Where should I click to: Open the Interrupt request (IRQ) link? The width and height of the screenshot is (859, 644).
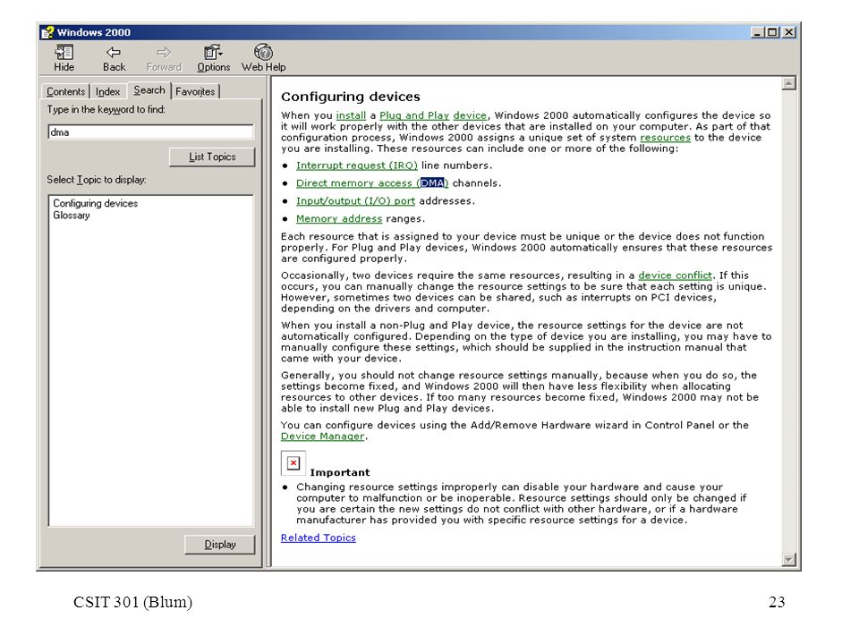(x=357, y=165)
